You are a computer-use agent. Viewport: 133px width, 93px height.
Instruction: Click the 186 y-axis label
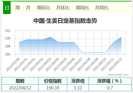[8, 54]
